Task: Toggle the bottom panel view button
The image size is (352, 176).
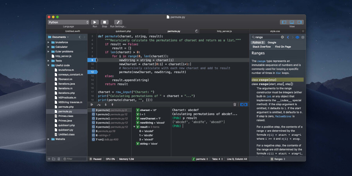Action: (292, 22)
